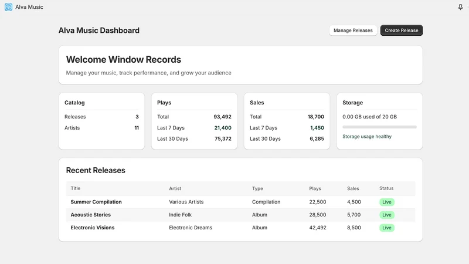Click last 7 days sales 1,450
The image size is (469, 264).
pos(317,128)
